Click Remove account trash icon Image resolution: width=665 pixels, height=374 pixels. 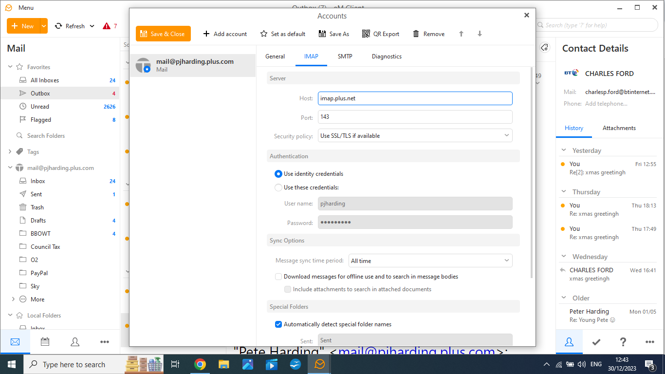(416, 34)
